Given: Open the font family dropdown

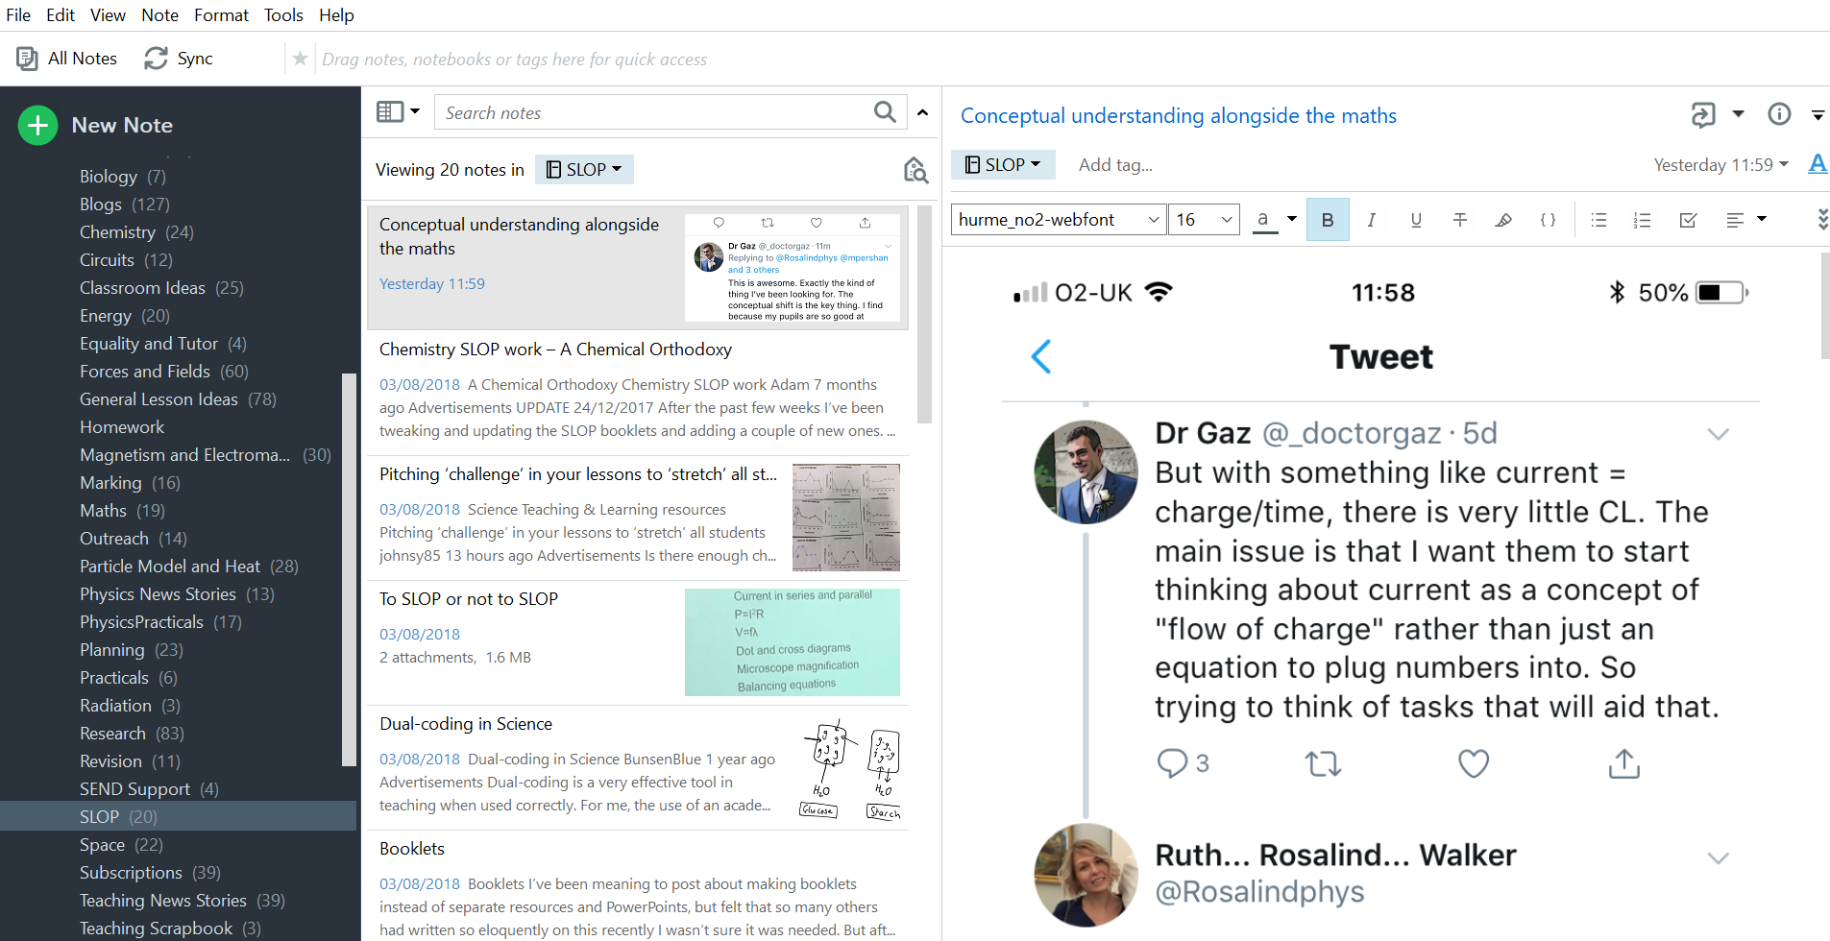Looking at the screenshot, I should point(1059,220).
